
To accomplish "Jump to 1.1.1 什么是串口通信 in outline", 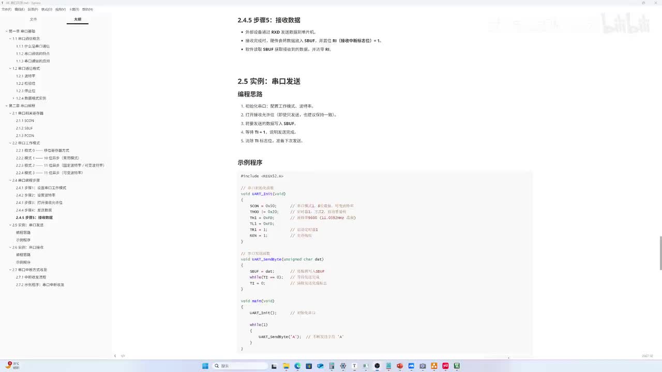I will click(33, 46).
